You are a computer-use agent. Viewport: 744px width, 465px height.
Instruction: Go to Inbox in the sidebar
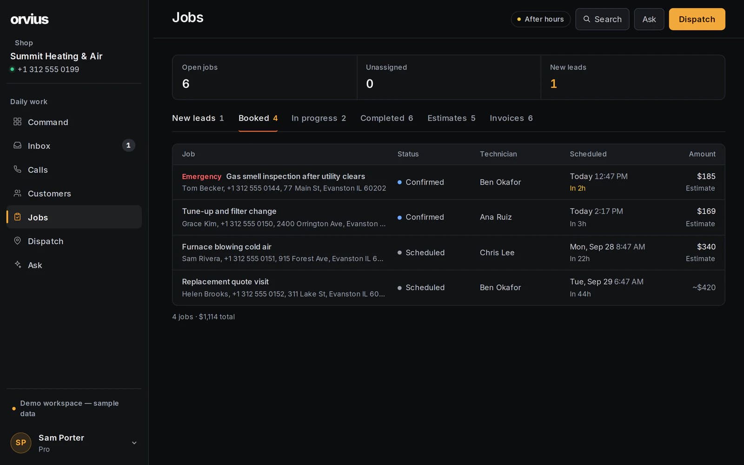(74, 146)
